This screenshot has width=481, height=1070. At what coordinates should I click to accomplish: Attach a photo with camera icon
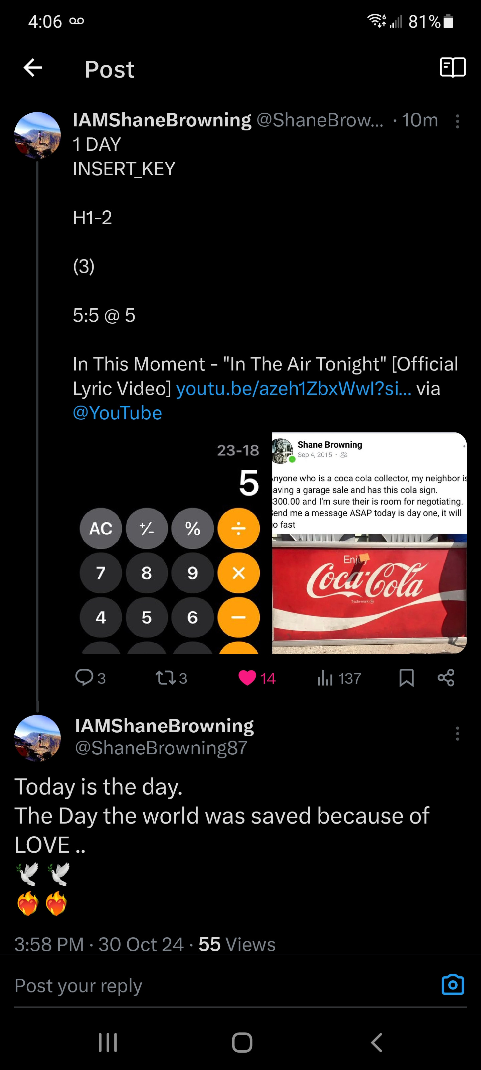tap(452, 985)
